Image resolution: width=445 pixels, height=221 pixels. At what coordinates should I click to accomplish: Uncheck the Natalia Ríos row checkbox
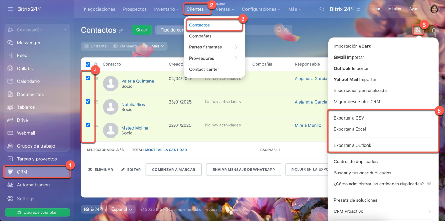[88, 101]
